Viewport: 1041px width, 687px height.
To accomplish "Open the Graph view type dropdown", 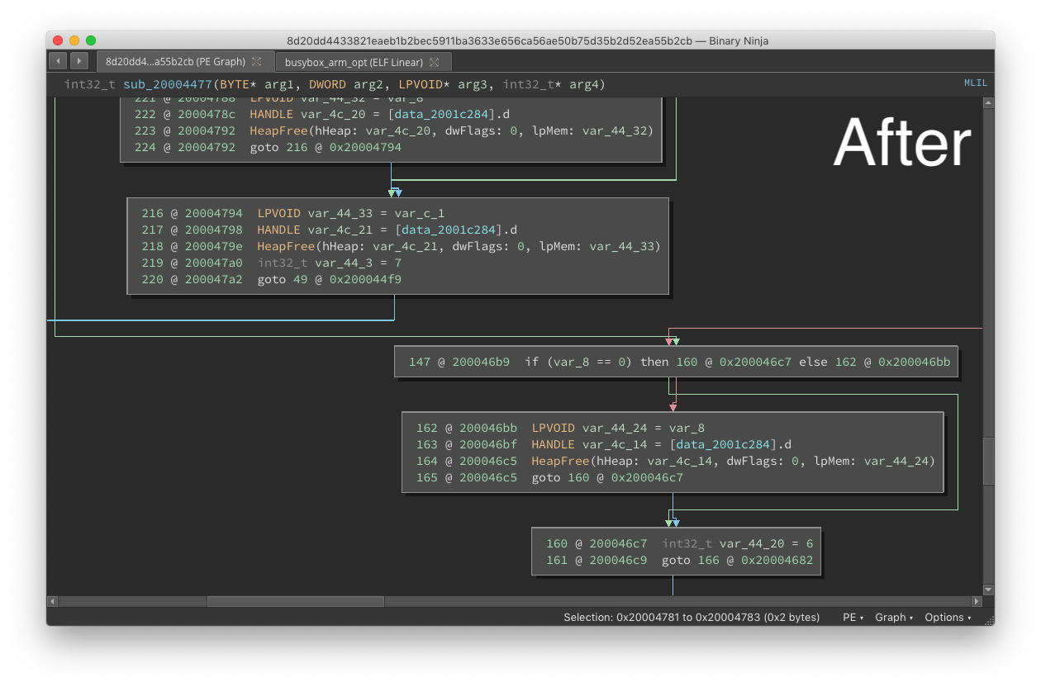I will tap(894, 618).
